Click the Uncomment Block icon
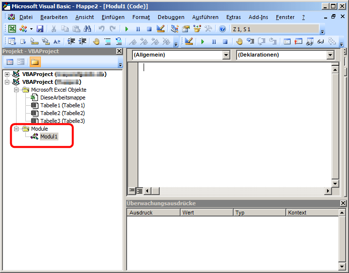The width and height of the screenshot is (349, 273). (x=119, y=41)
